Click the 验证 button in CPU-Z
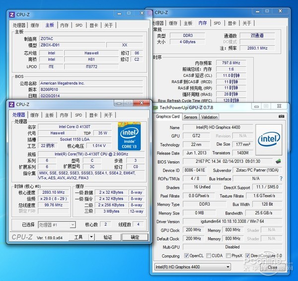The height and width of the screenshot is (281, 298). pos(108,237)
